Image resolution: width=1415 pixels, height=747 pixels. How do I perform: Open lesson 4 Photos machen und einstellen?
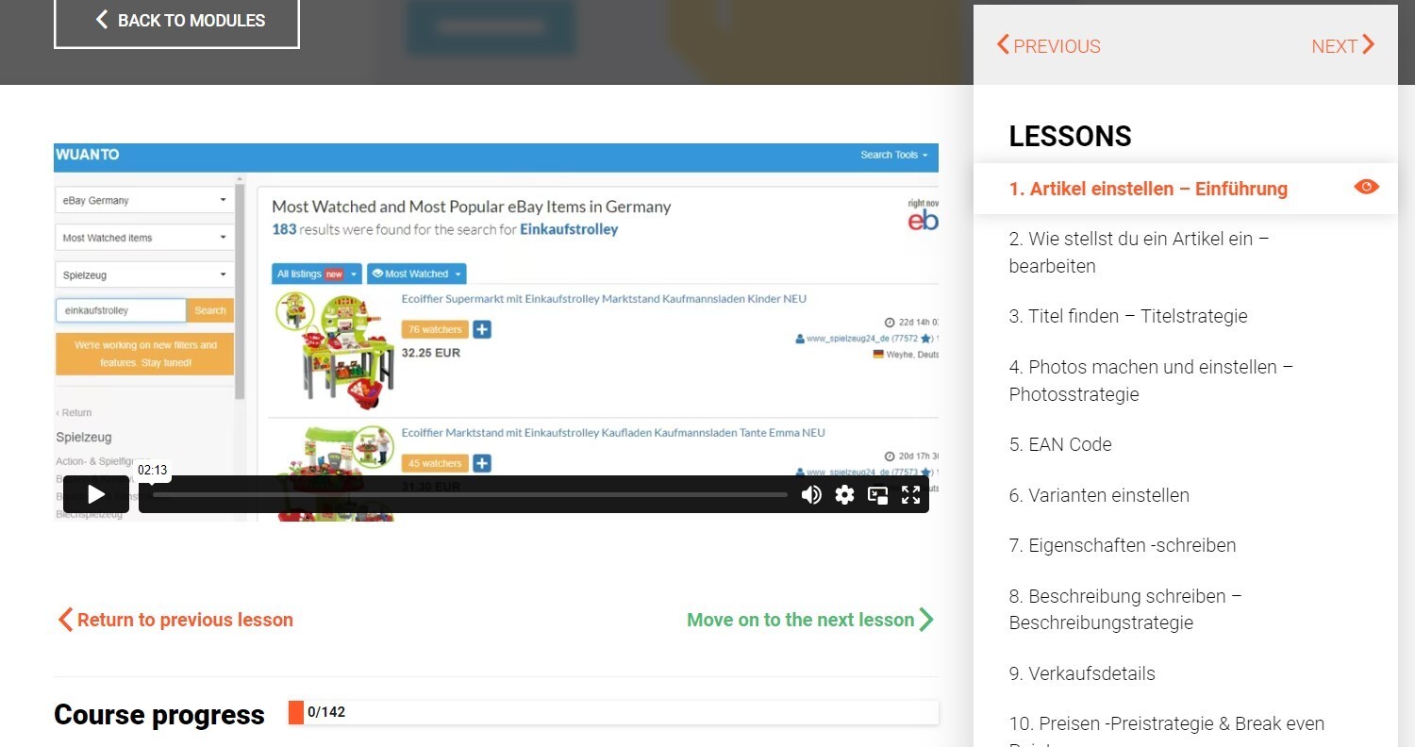pyautogui.click(x=1151, y=380)
